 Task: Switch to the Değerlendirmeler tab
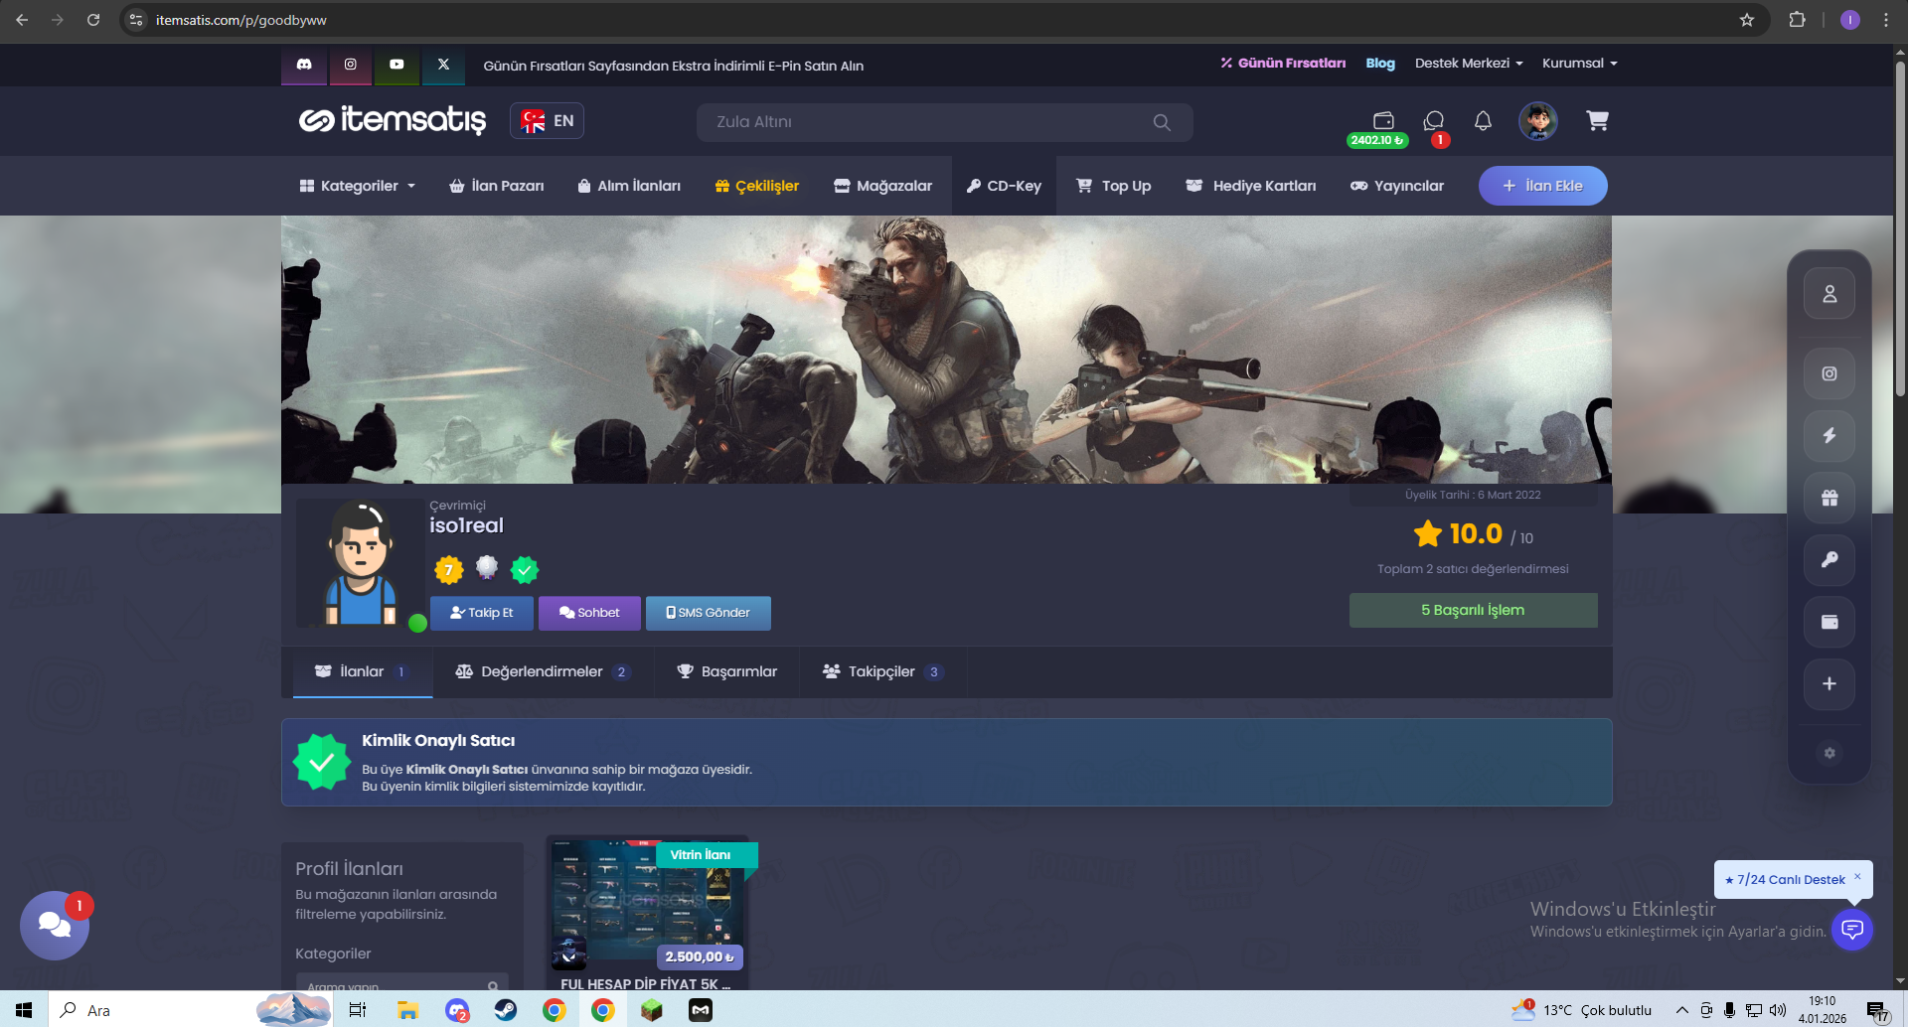(x=544, y=672)
